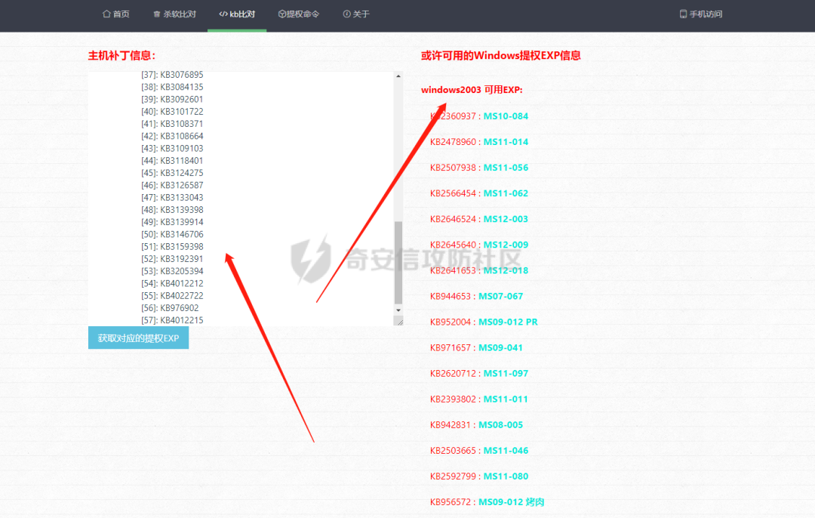
Task: Open the 首页 home navigation item
Action: (x=116, y=14)
